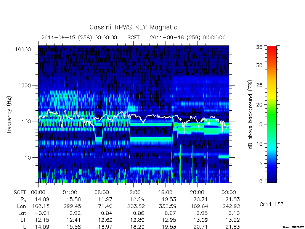Click latitude value 0.02
This screenshot has width=305, height=229.
(x=75, y=213)
